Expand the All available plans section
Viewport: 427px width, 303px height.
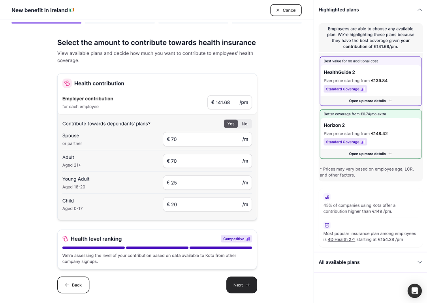(x=419, y=262)
